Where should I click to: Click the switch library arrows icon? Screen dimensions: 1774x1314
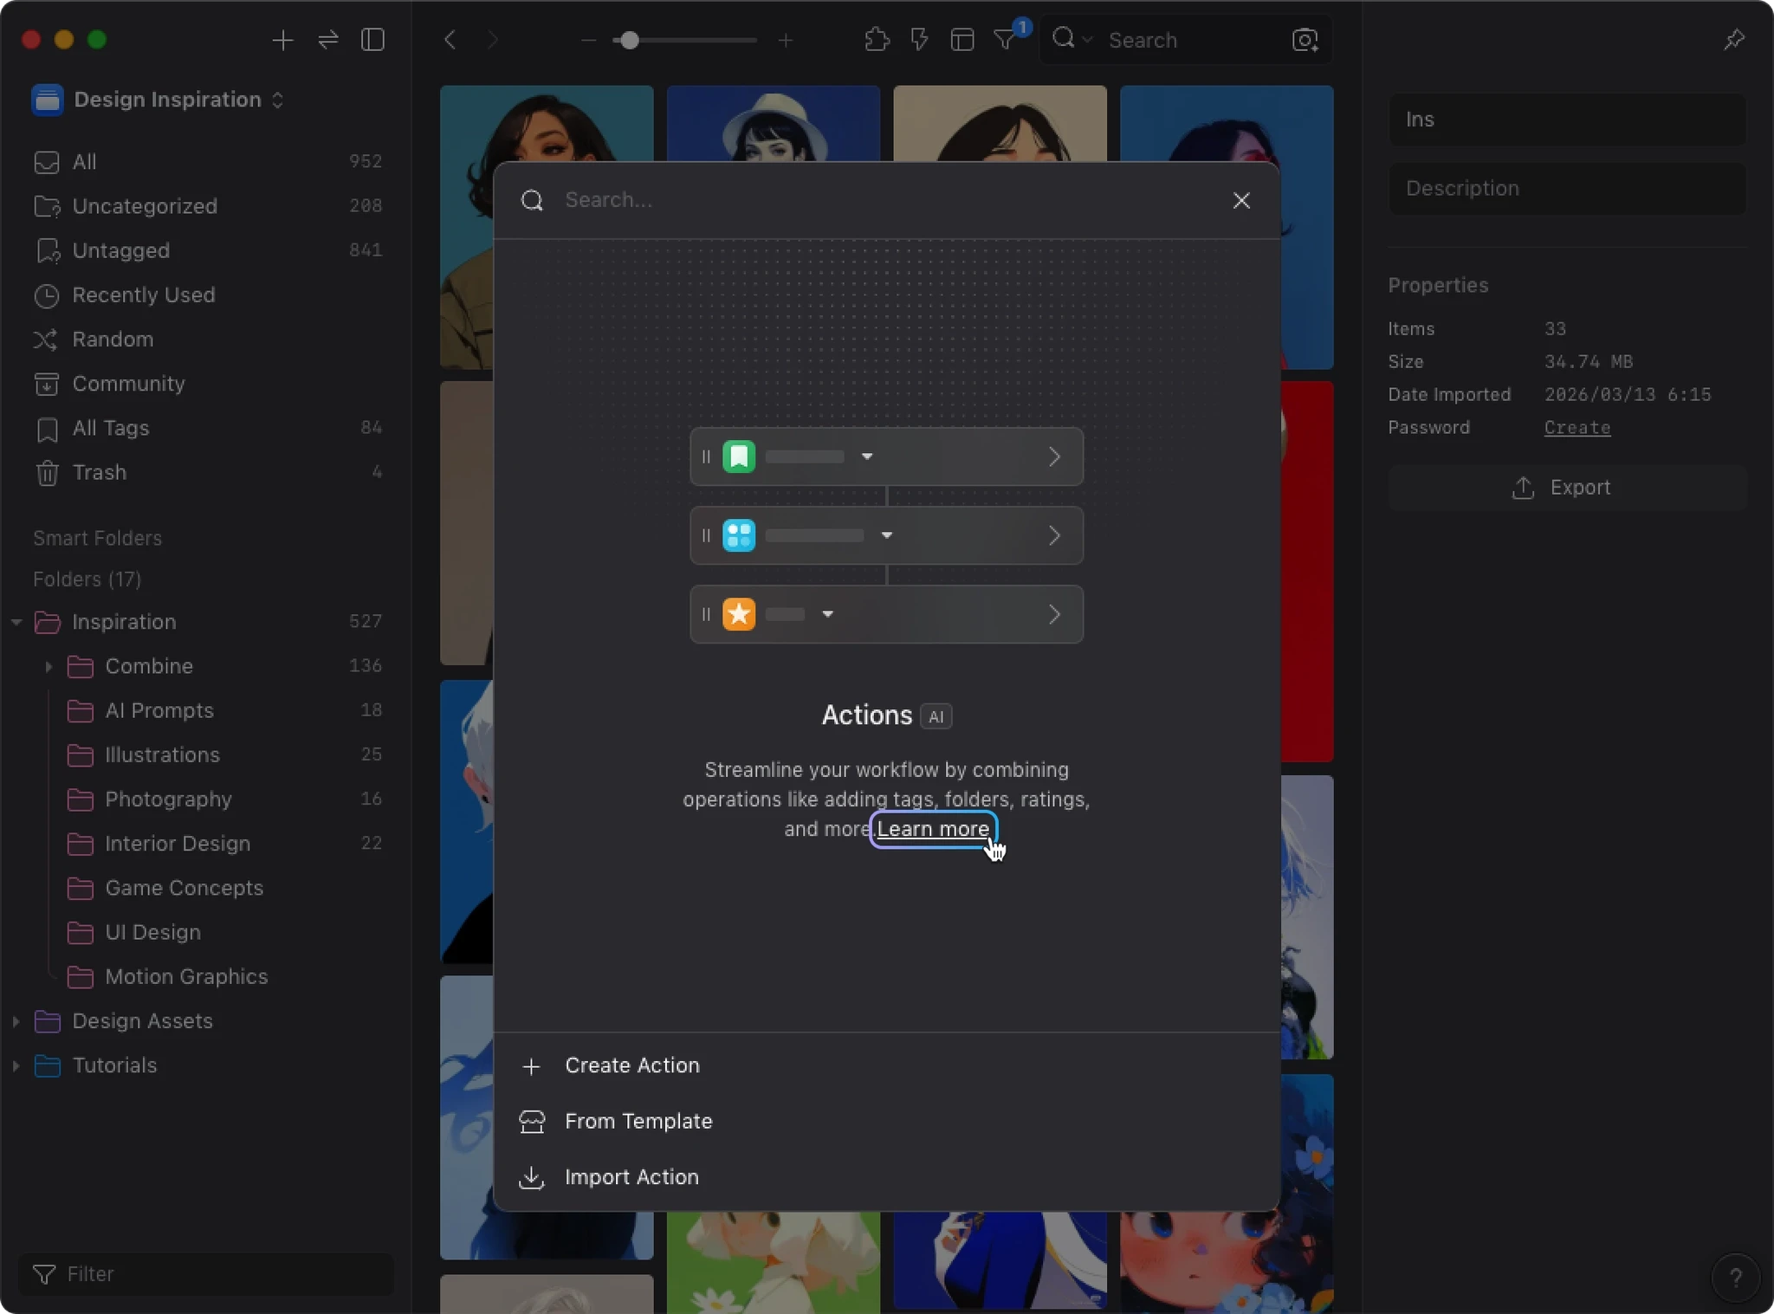pyautogui.click(x=328, y=40)
